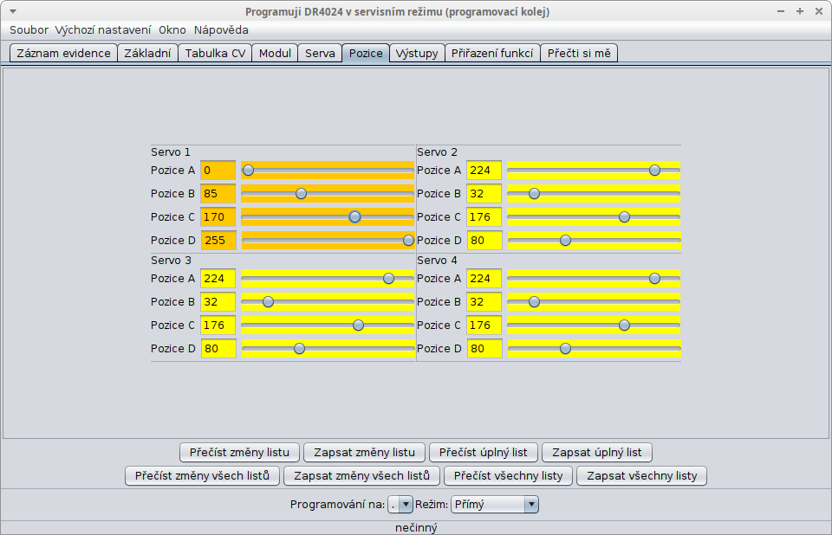Focus the Servo 1 Pozice B value field
This screenshot has height=535, width=832.
[x=218, y=193]
